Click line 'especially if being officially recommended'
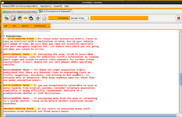The height and width of the screenshot is (117, 182). pyautogui.click(x=43, y=91)
